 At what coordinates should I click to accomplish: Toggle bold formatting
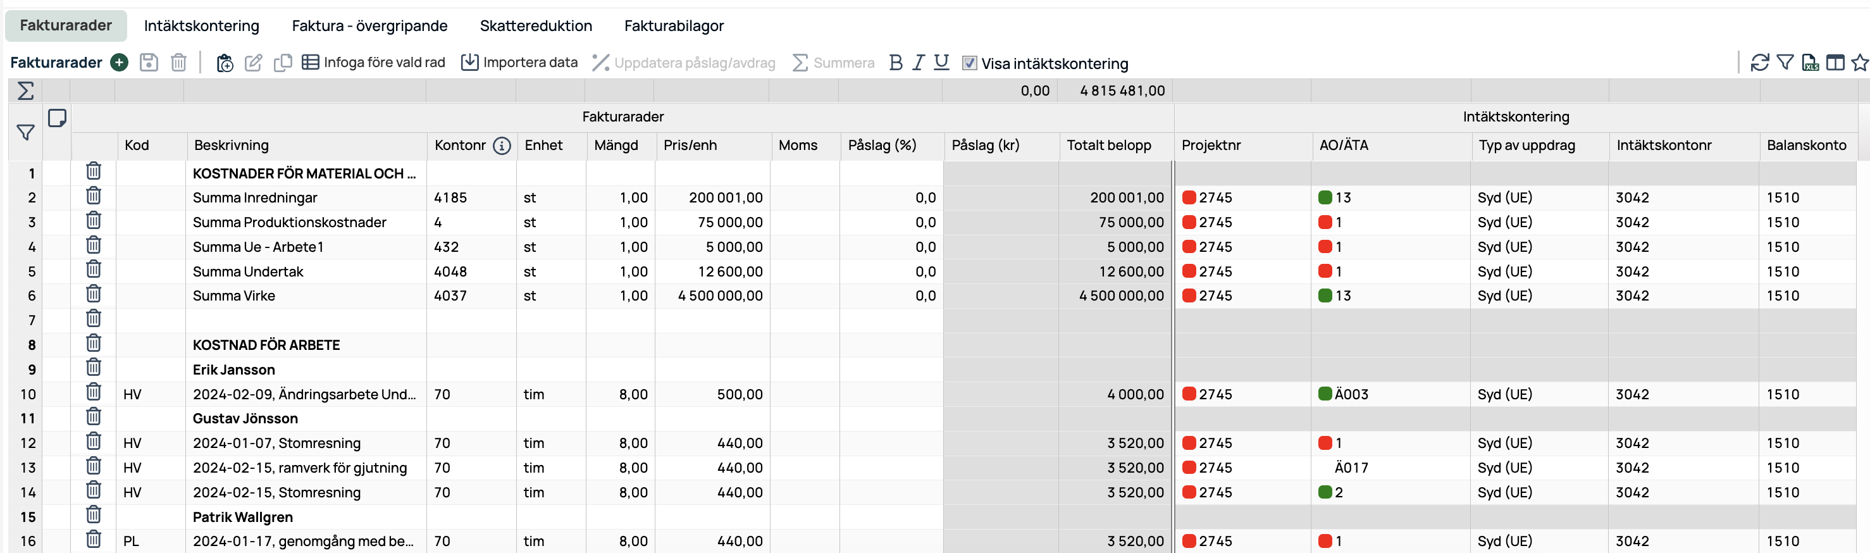(x=896, y=63)
